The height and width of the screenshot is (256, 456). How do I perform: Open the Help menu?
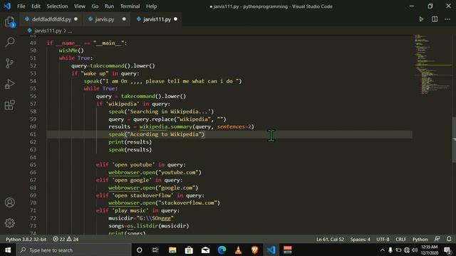[151, 6]
